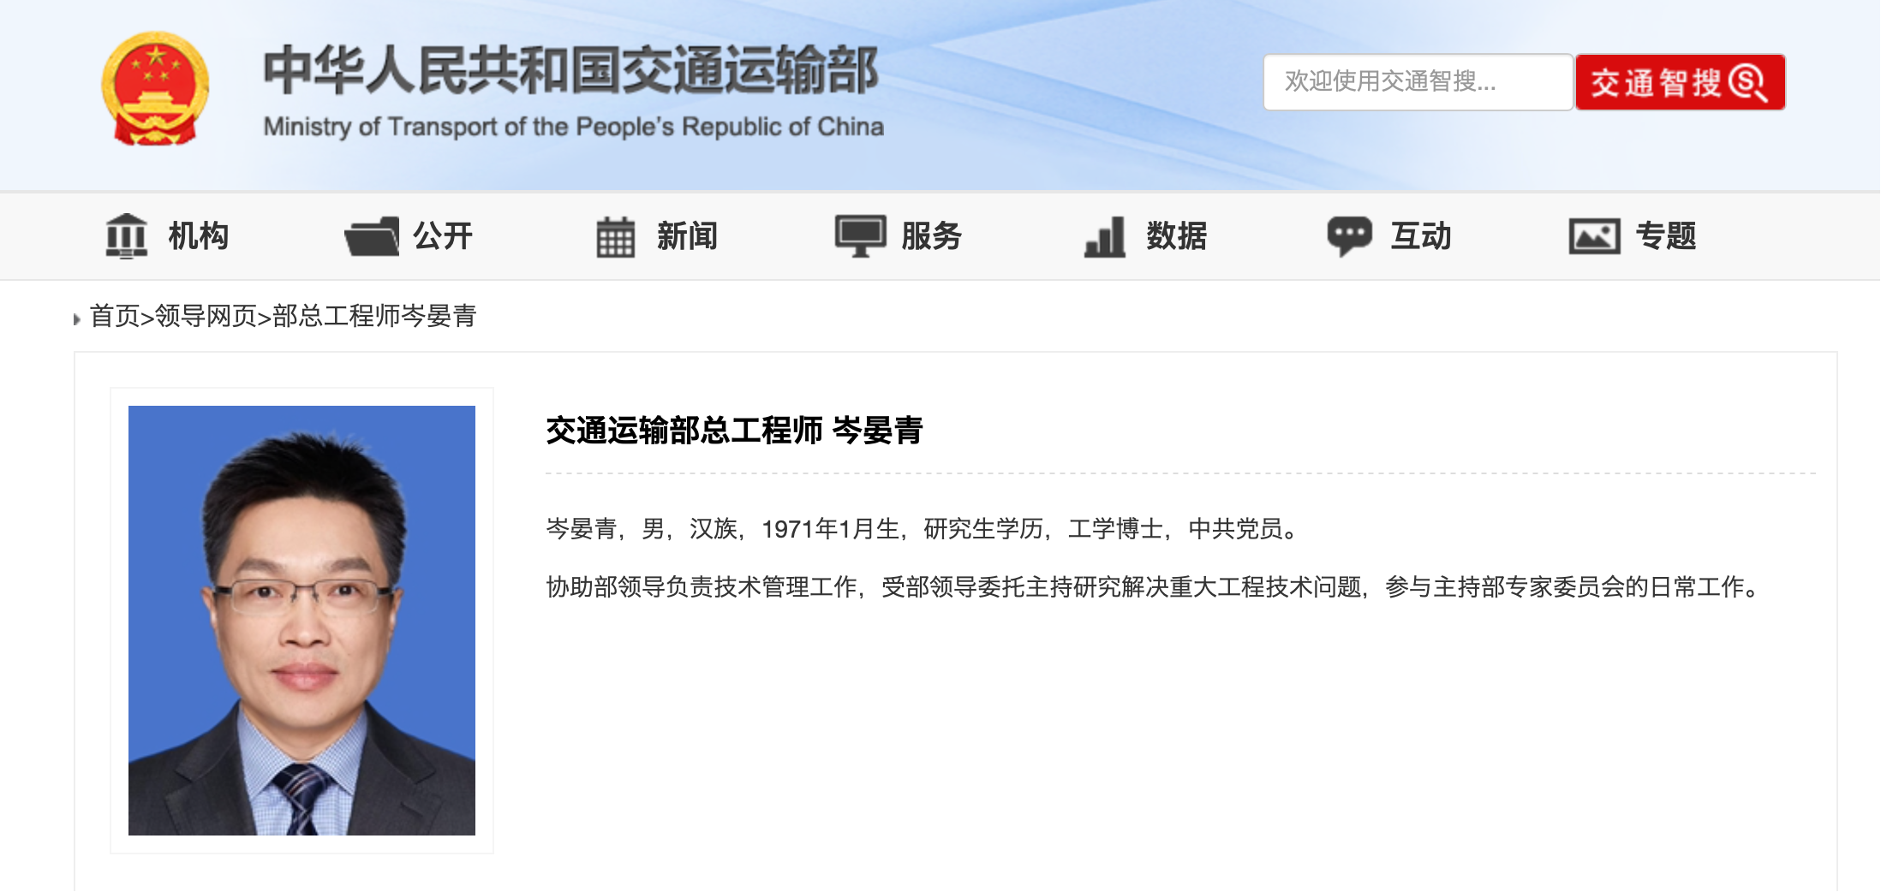Click the folder icon beside 公开

click(372, 236)
